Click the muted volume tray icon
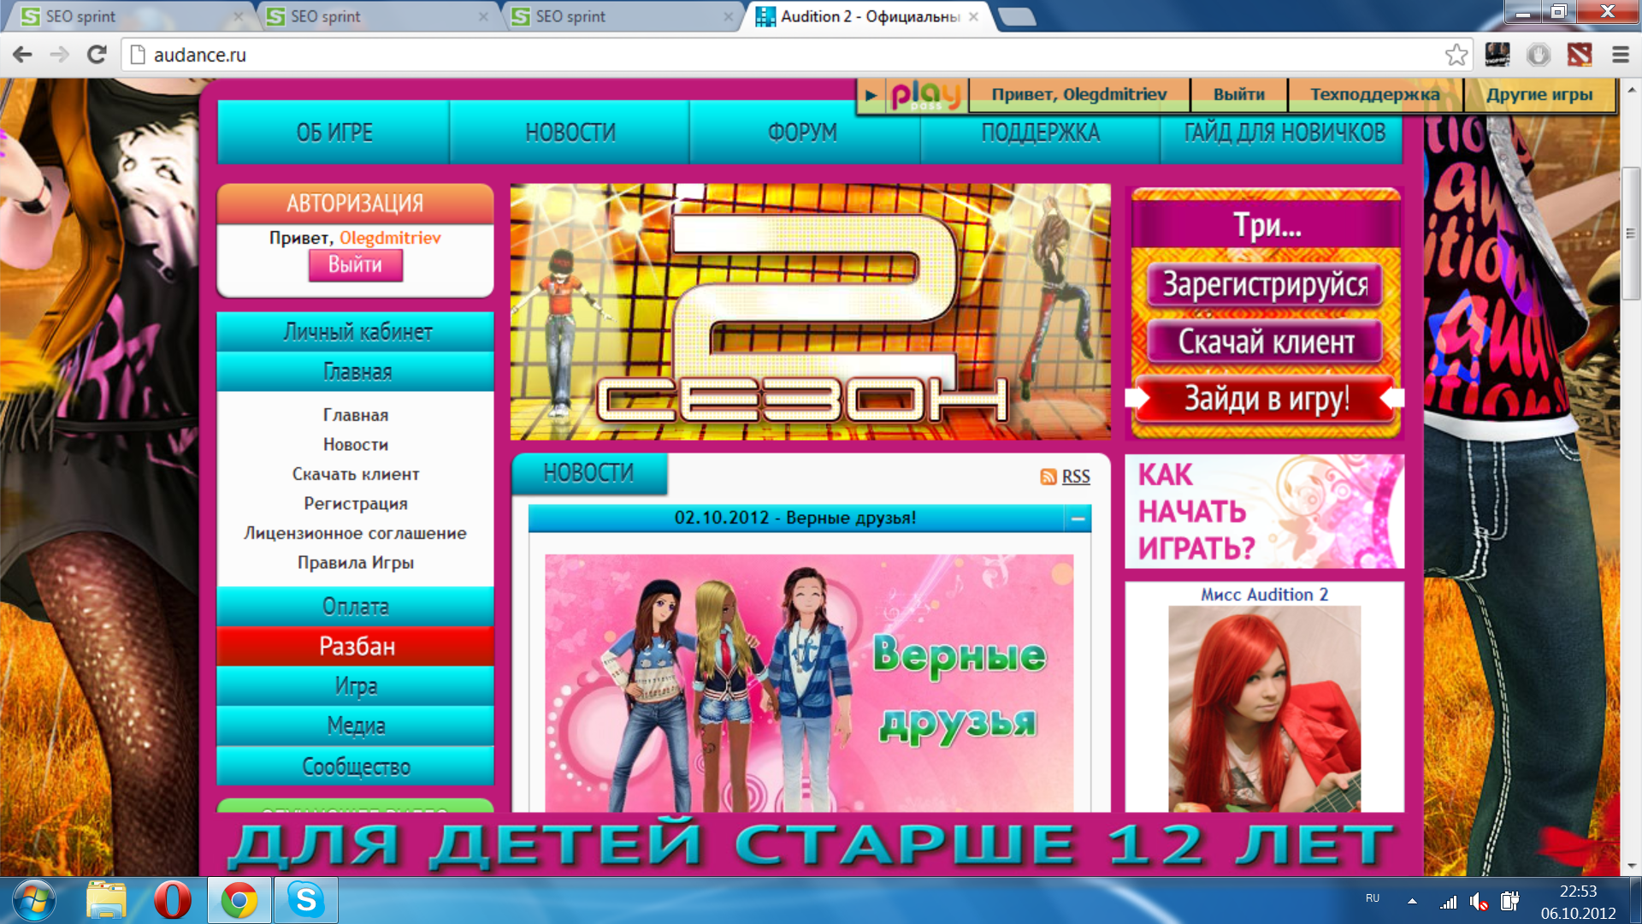The image size is (1642, 924). coord(1479,901)
